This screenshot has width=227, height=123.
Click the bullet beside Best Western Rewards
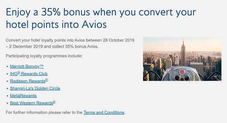[x=7, y=103]
